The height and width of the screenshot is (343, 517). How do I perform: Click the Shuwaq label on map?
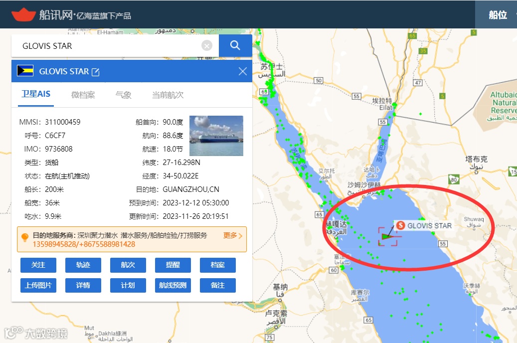click(x=474, y=219)
